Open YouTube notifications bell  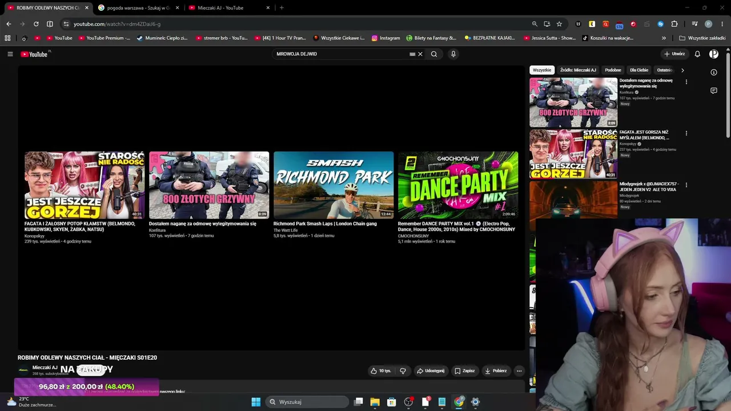point(697,54)
